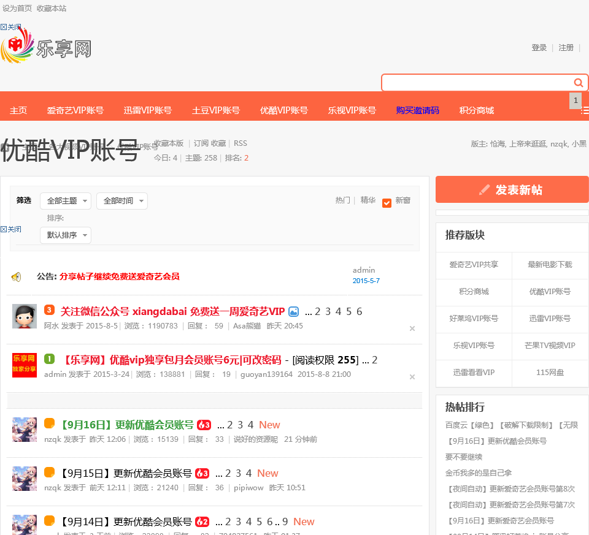Screen dimensions: 589x535
Task: Click the pencil icon on 发表新帖
Action: (484, 190)
